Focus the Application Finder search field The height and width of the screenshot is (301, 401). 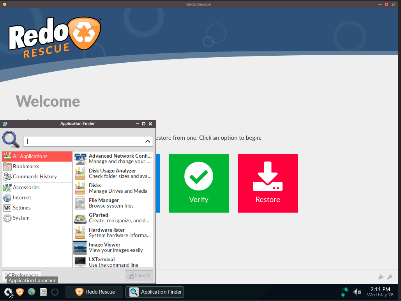88,141
